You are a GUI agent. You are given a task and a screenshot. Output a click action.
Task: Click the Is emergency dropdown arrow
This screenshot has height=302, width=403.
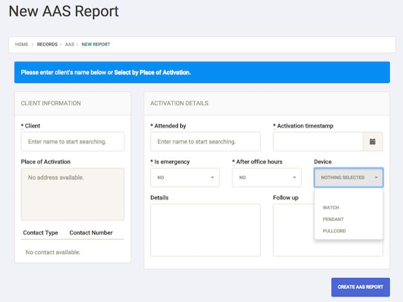212,178
